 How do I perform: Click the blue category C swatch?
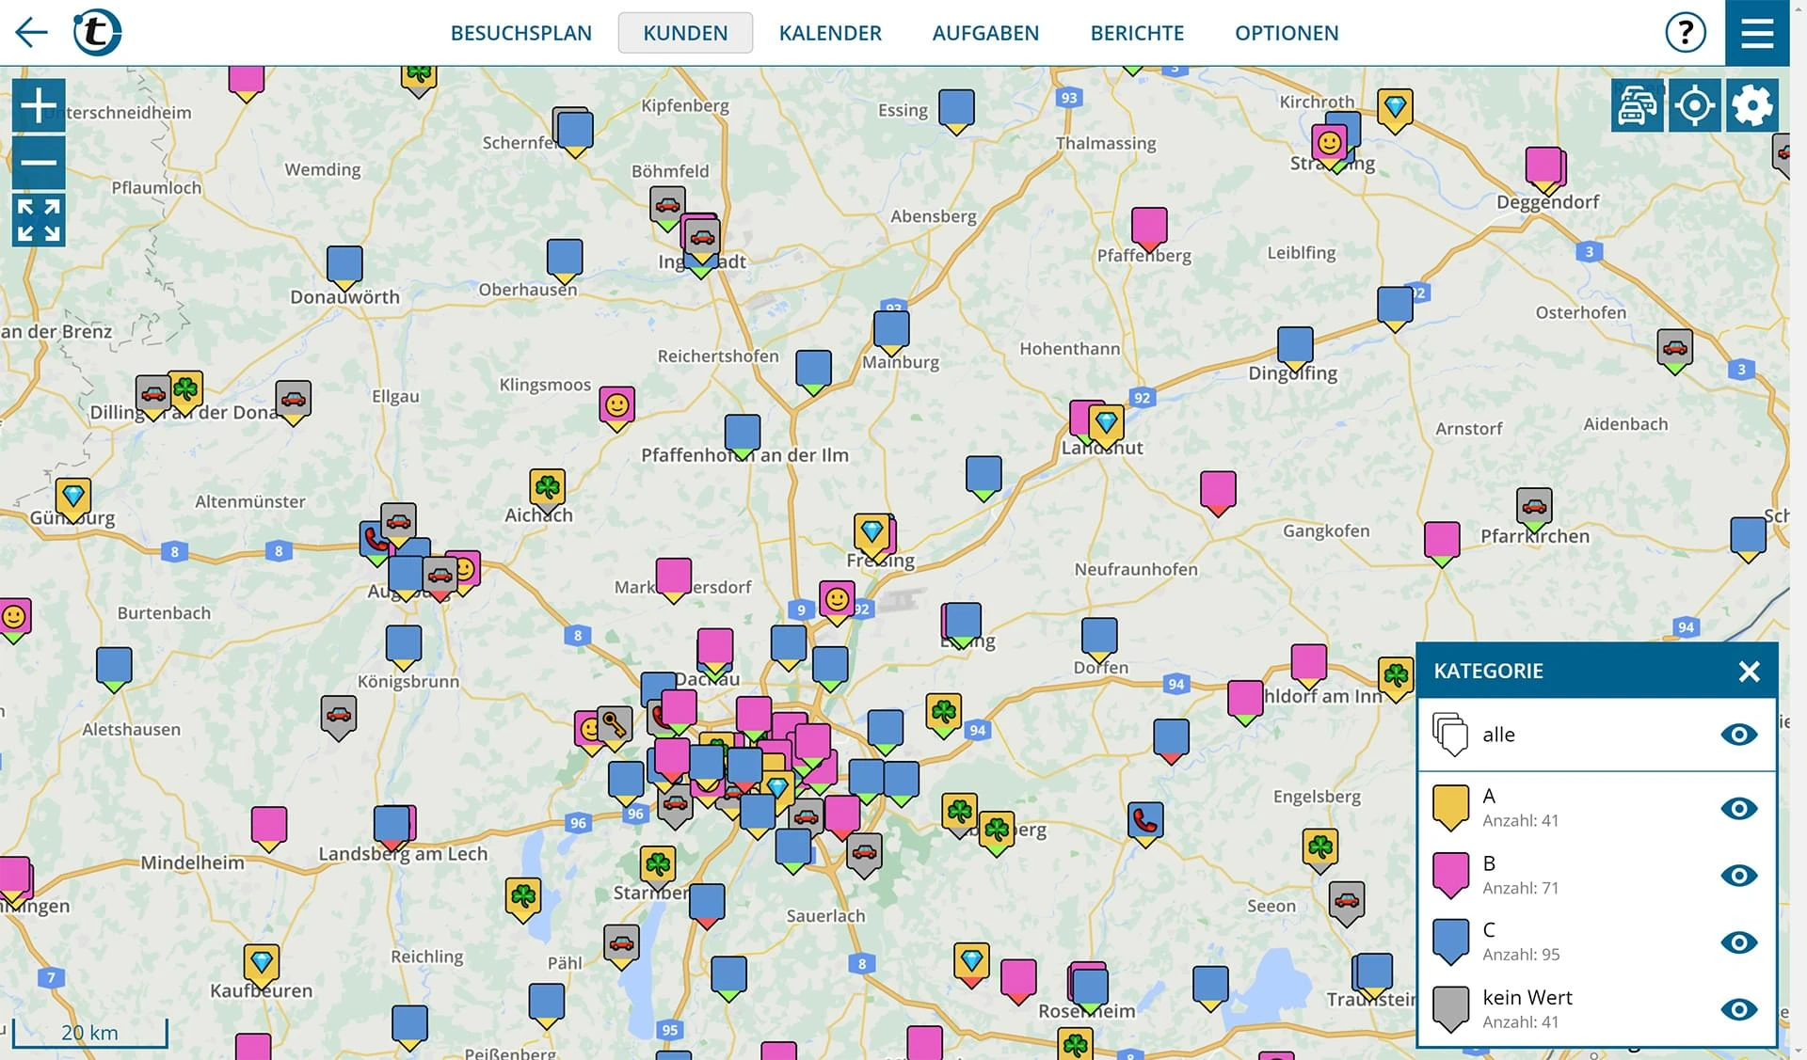(1450, 942)
